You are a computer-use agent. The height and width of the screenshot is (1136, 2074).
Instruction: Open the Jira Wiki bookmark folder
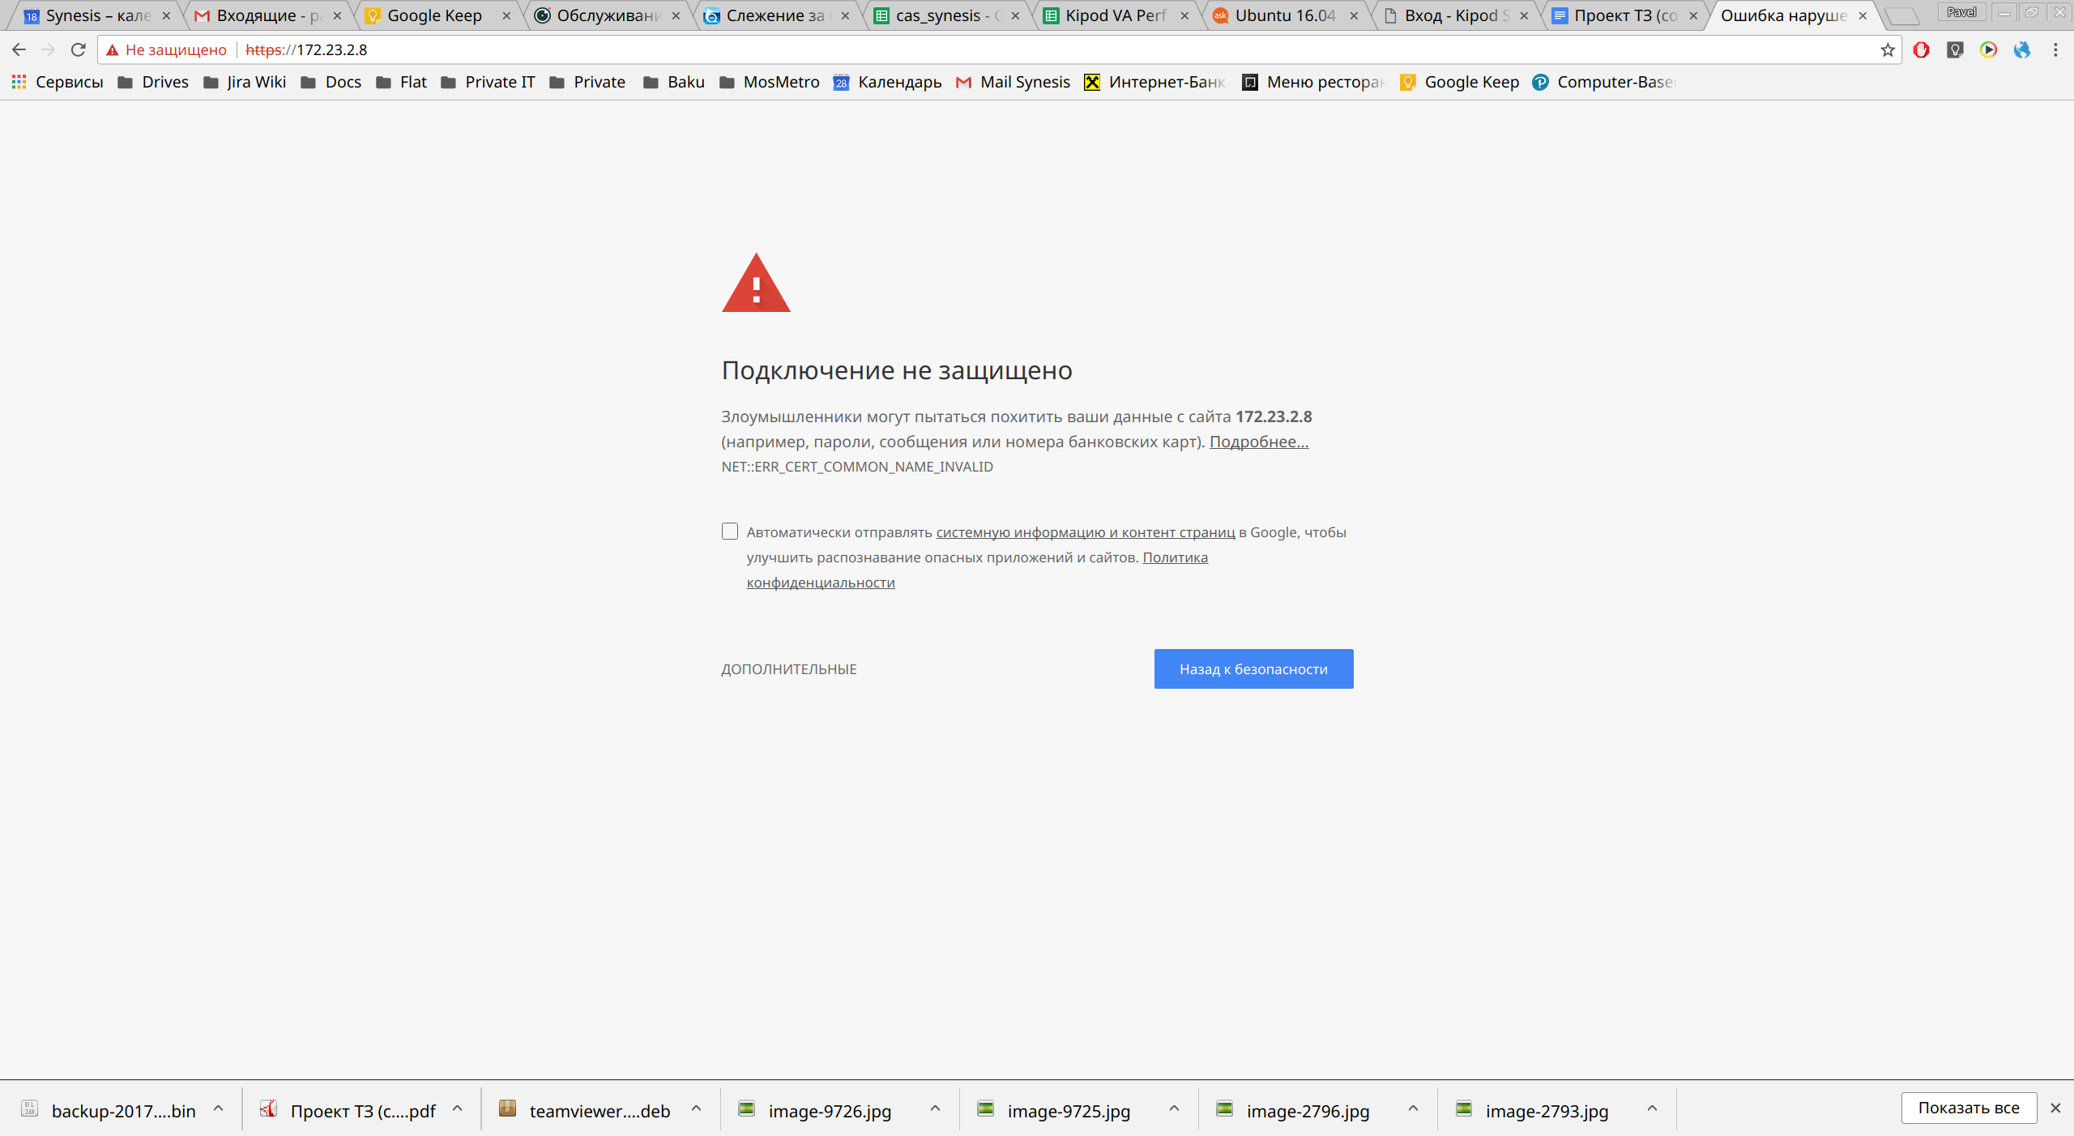pos(245,82)
